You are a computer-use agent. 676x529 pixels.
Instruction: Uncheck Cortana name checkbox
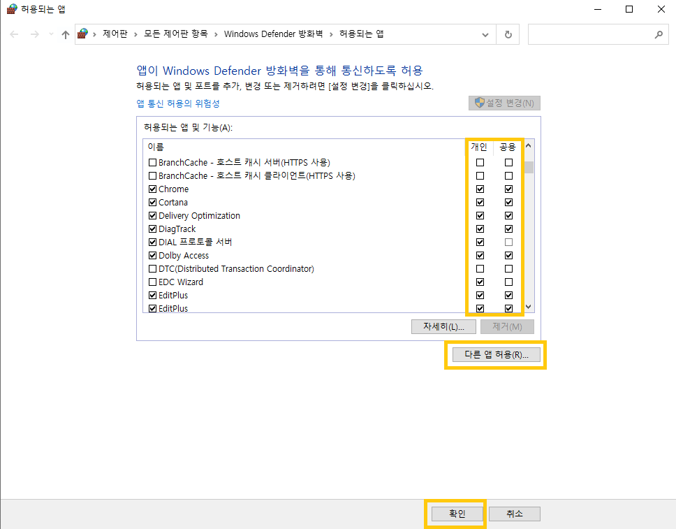coord(152,203)
